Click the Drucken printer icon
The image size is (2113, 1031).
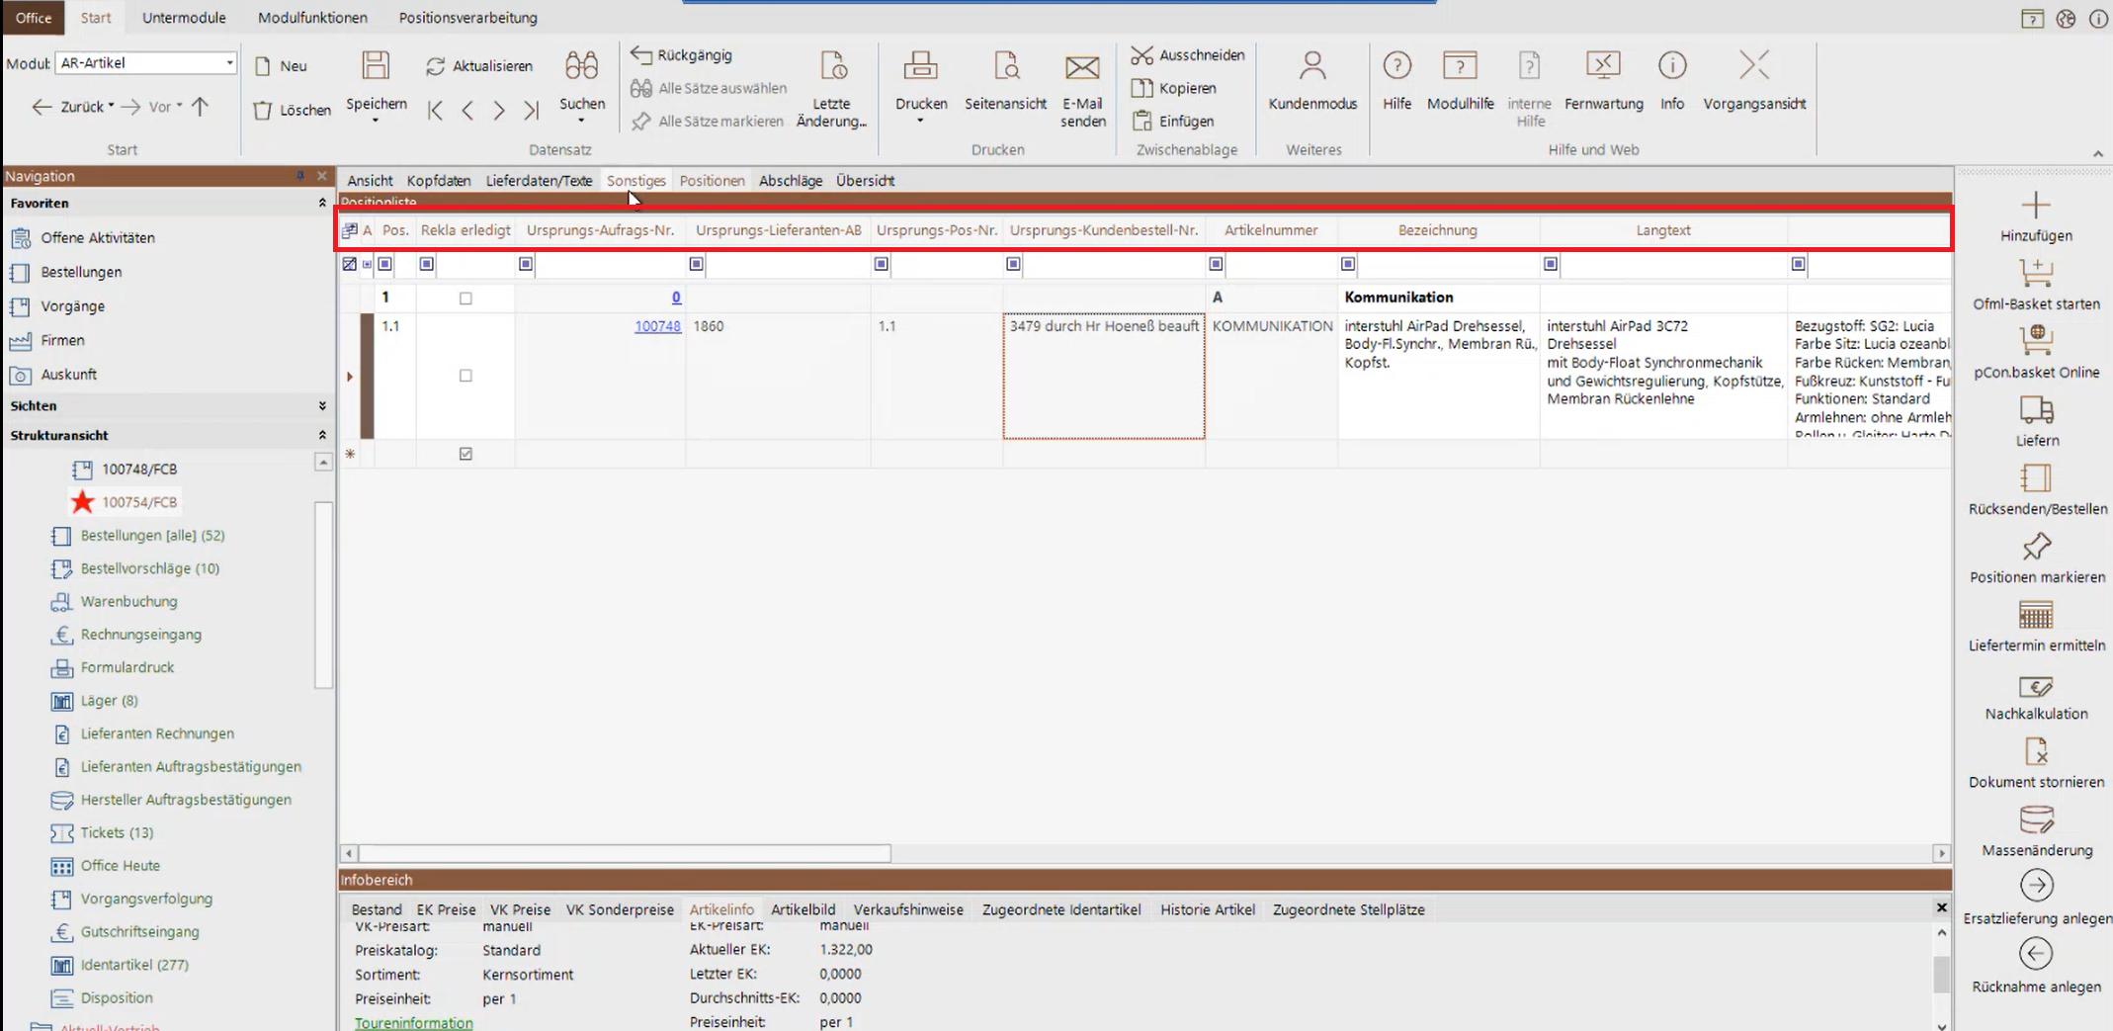[x=920, y=67]
